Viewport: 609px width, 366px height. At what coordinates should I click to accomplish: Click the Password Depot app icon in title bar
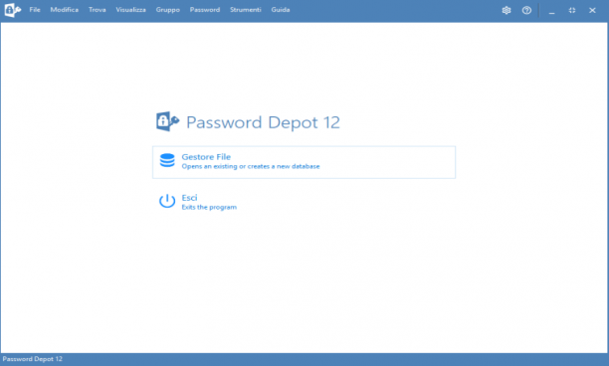click(x=12, y=10)
